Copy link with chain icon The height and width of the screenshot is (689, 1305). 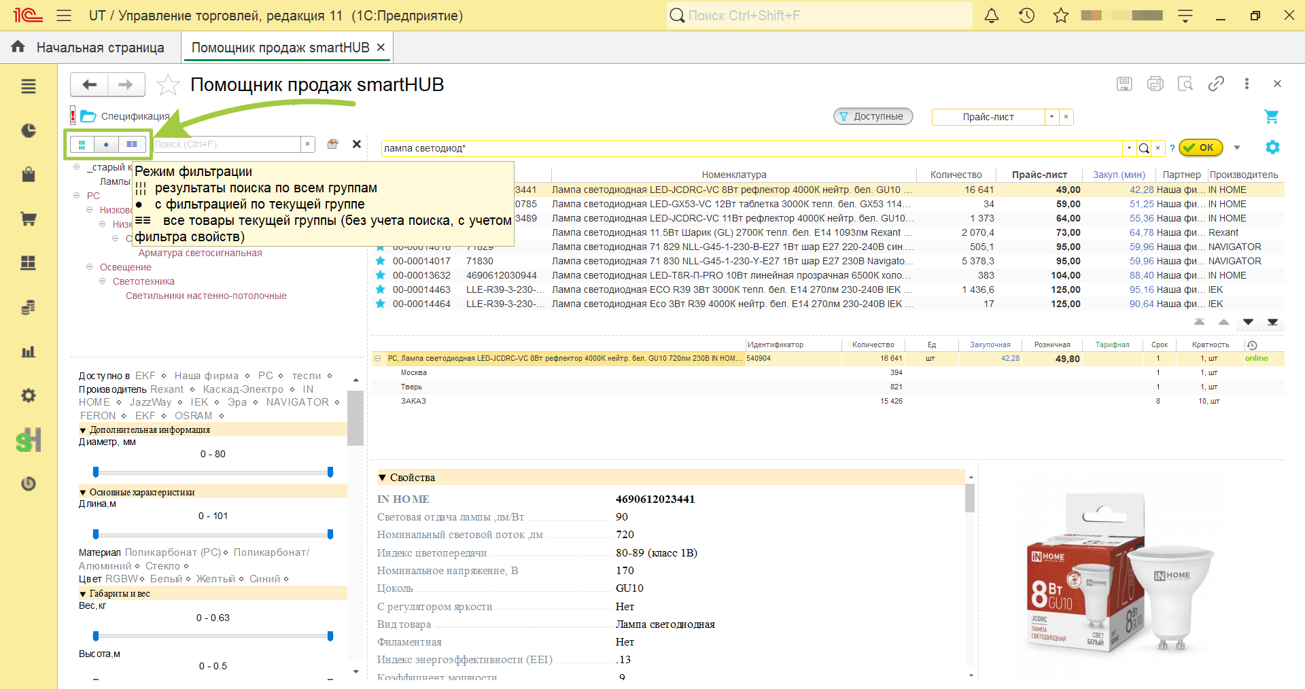[1216, 84]
